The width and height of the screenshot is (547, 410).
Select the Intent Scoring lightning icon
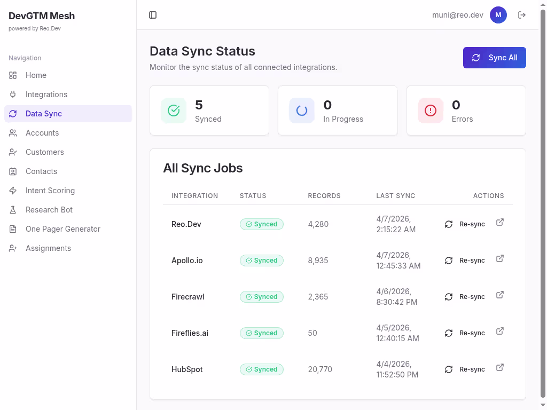point(12,190)
